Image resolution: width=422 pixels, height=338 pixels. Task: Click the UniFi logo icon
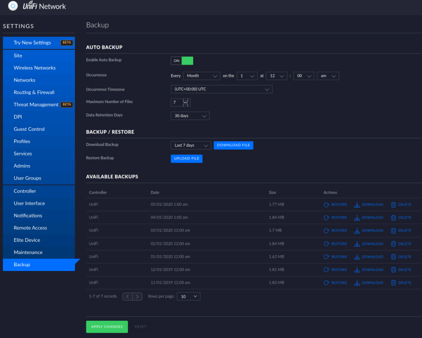point(13,7)
